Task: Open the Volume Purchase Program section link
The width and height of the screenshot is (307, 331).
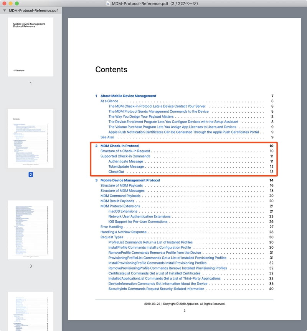Action: 172,127
